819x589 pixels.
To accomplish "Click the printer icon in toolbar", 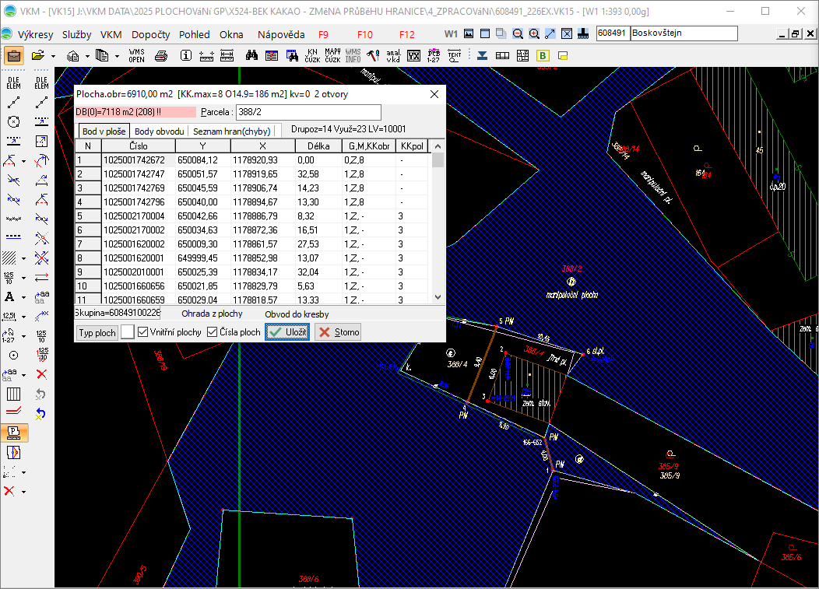I will pos(161,56).
